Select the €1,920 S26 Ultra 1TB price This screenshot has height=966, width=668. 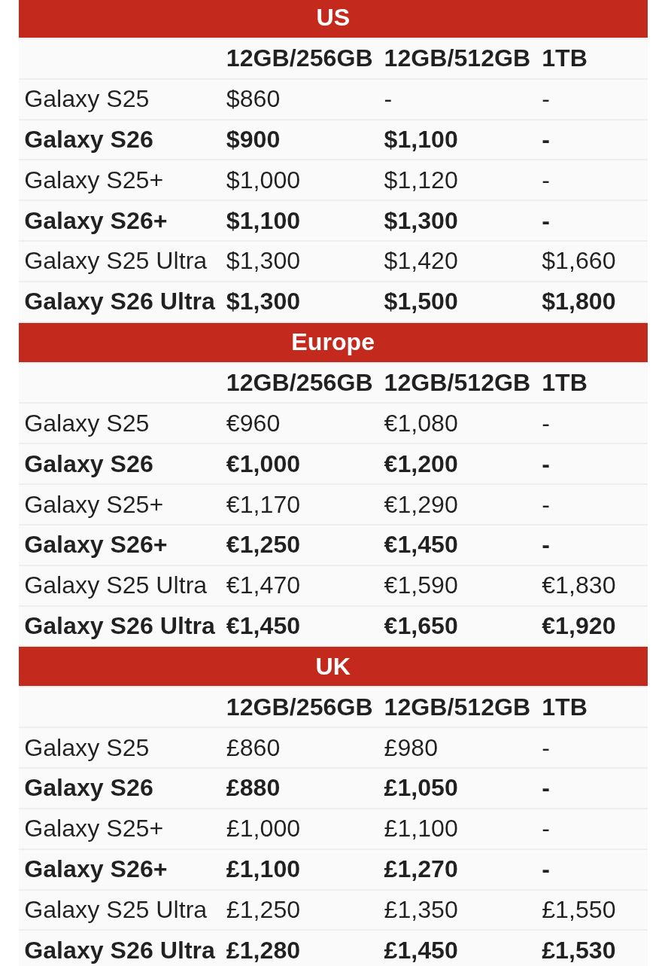(x=578, y=626)
